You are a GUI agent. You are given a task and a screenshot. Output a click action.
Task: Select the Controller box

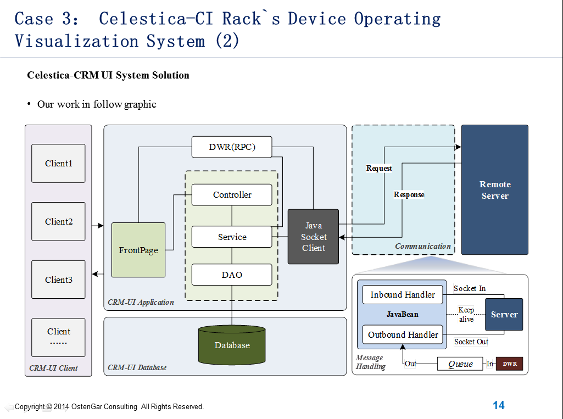(232, 194)
